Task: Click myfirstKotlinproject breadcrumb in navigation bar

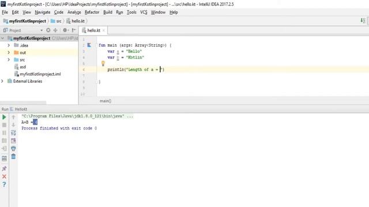Action: coord(25,21)
